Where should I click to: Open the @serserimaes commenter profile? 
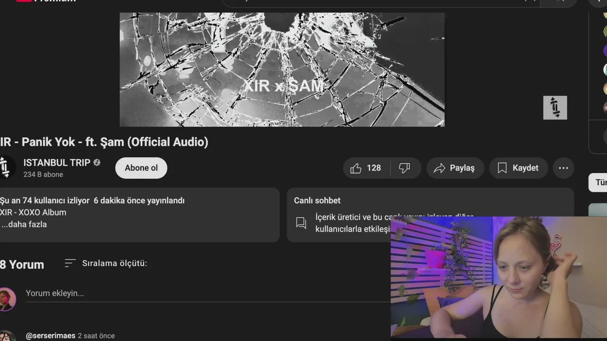(x=50, y=336)
